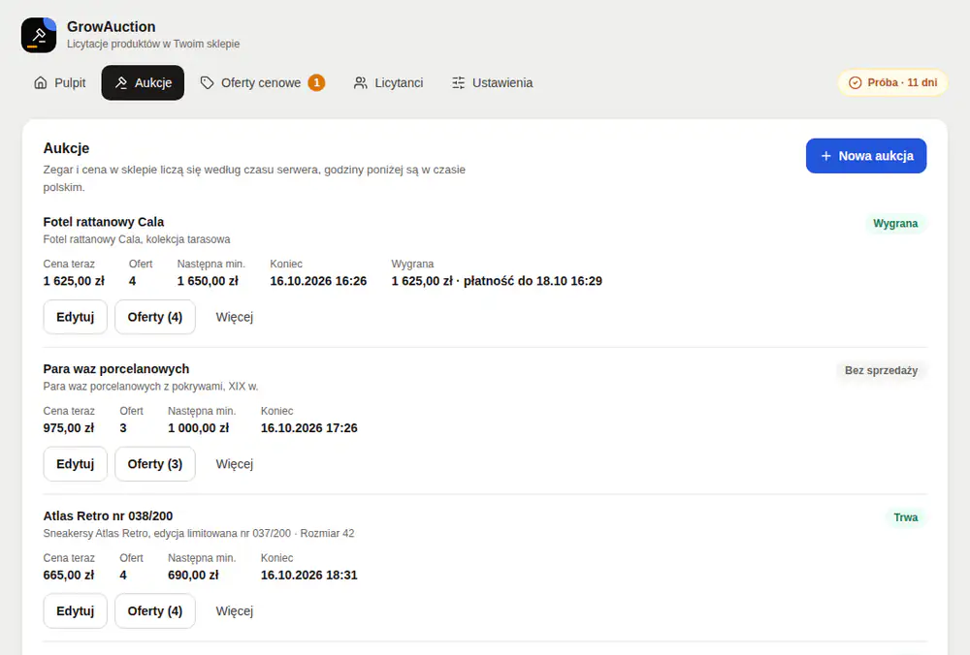This screenshot has width=970, height=655.
Task: Click the current price 1 625,00 zł under Cena teraz
Action: (x=75, y=281)
